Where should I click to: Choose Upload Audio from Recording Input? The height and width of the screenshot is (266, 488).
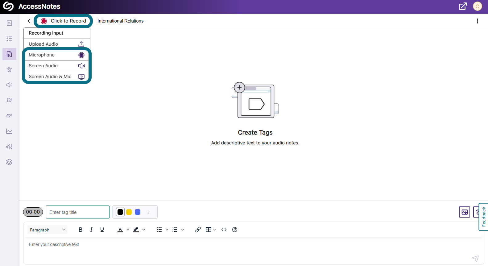point(57,44)
